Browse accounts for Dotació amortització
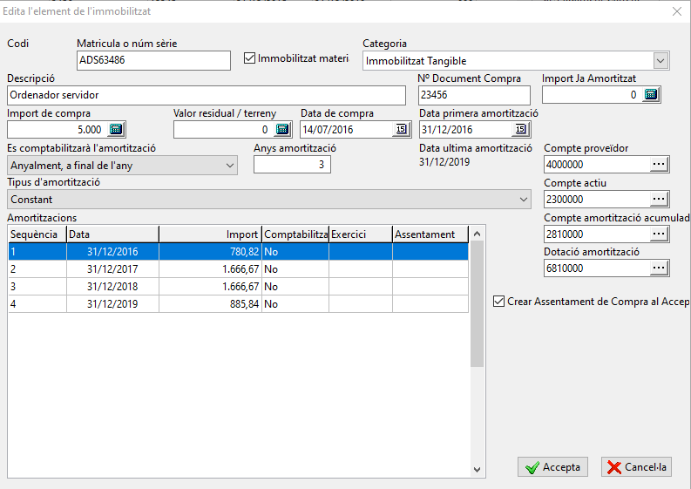This screenshot has width=691, height=489. pos(659,268)
